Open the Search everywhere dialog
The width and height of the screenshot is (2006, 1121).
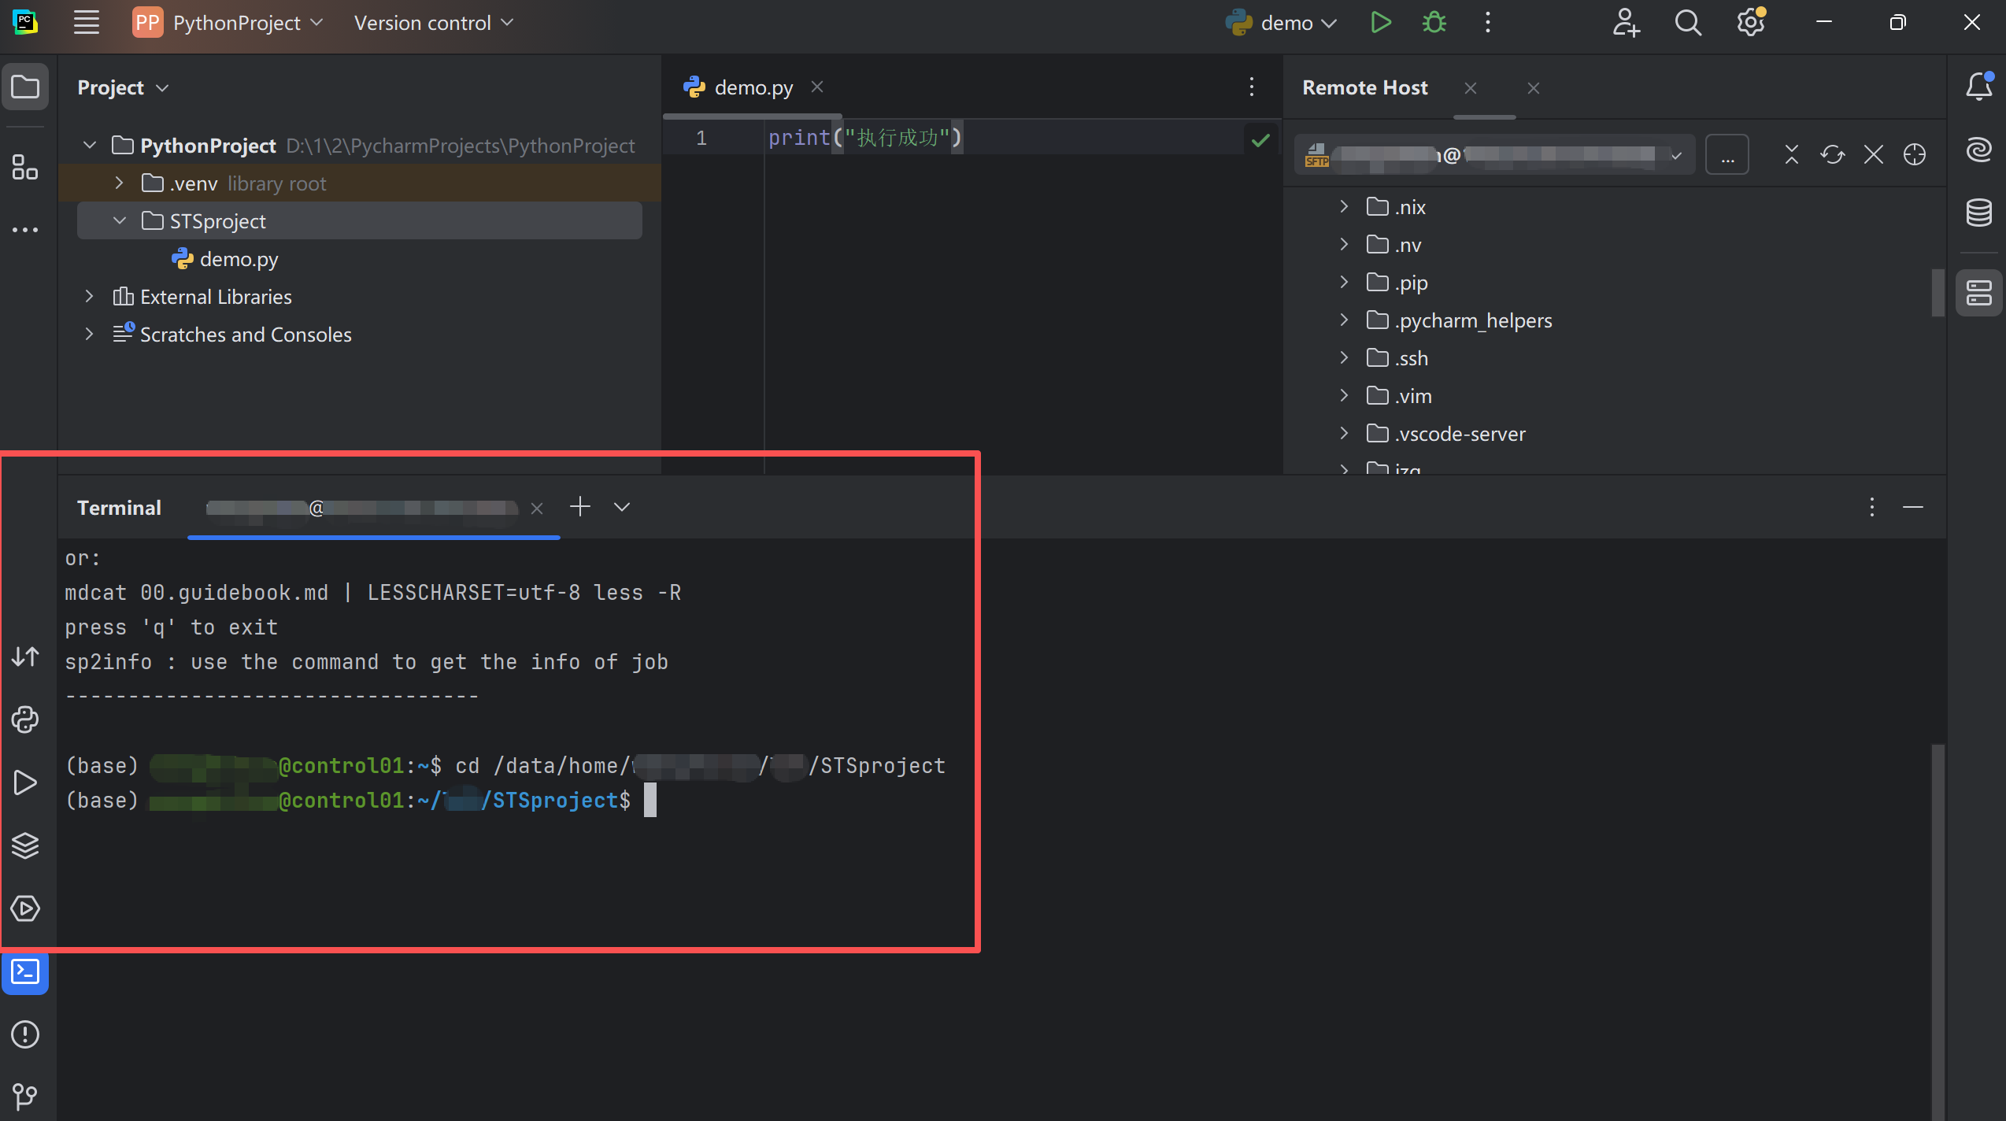(1687, 22)
